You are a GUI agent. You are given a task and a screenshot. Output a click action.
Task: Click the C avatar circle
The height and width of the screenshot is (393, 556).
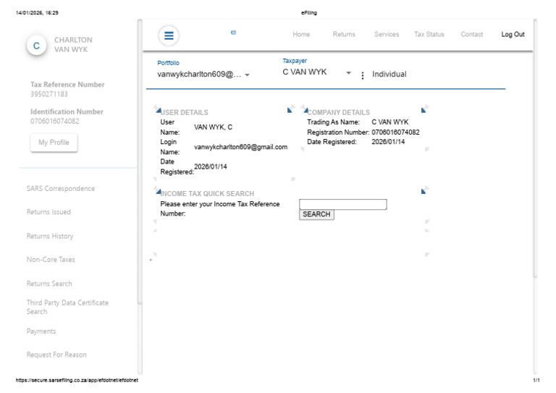pyautogui.click(x=36, y=46)
